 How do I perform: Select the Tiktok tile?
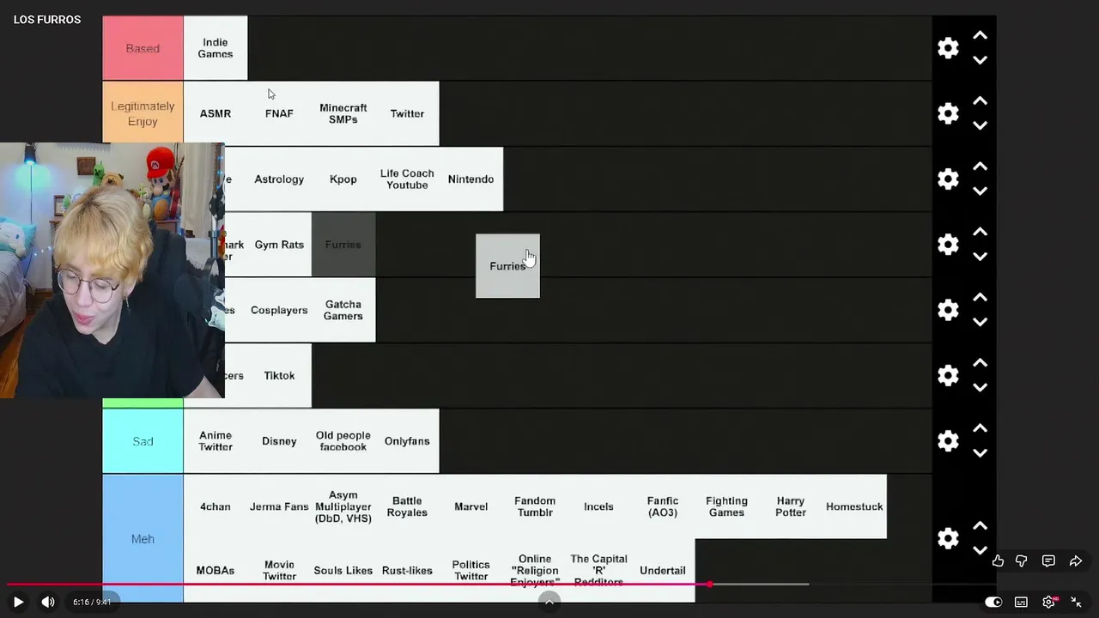point(279,375)
